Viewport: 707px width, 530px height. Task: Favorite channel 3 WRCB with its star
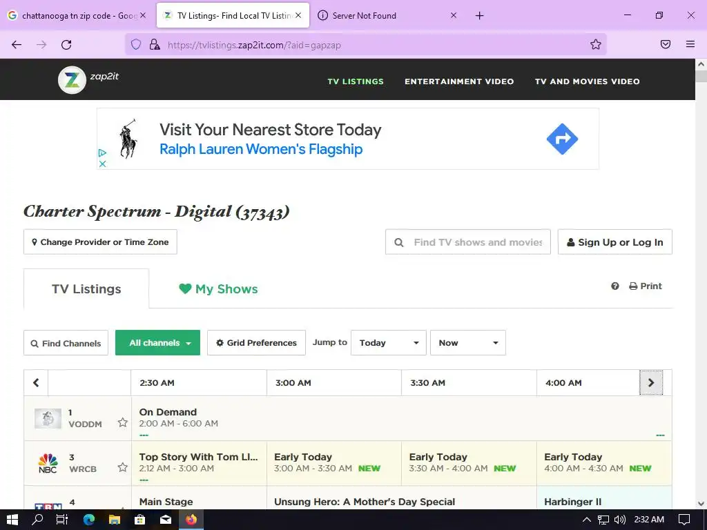pos(123,467)
